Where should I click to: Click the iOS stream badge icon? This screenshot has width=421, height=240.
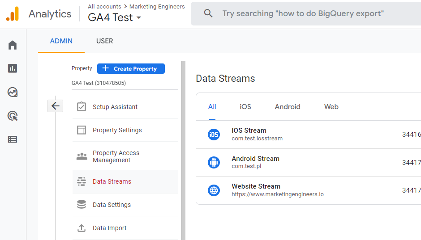[x=214, y=135]
